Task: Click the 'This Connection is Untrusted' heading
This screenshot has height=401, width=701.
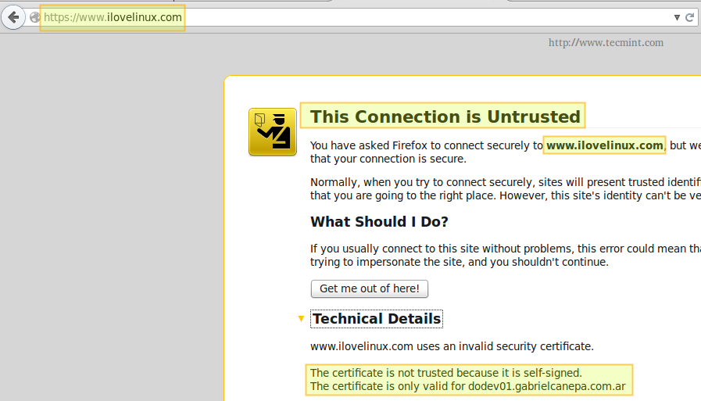Action: tap(445, 116)
